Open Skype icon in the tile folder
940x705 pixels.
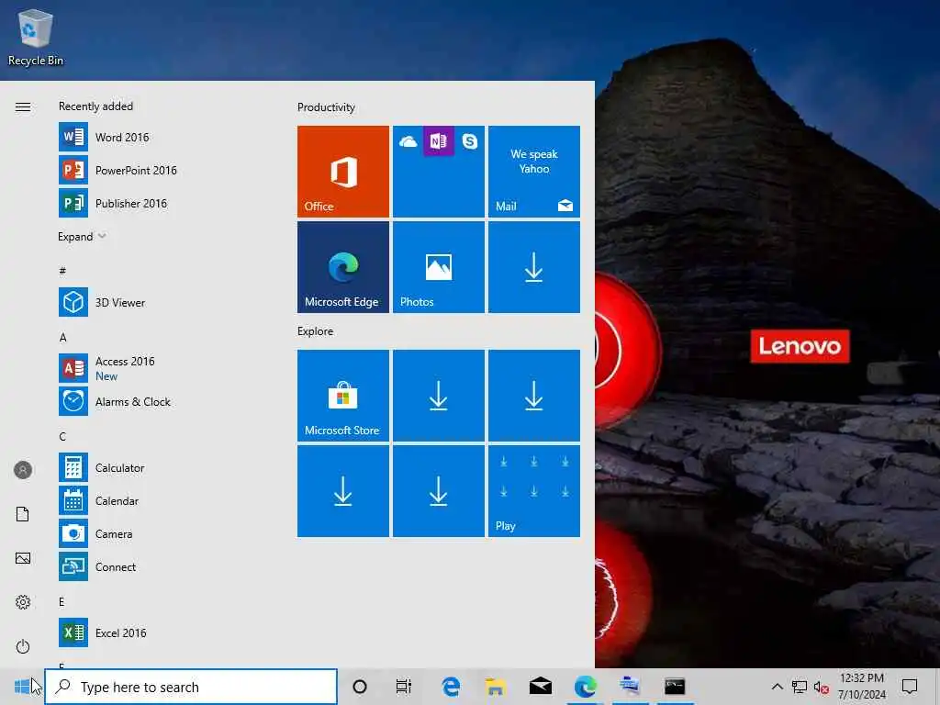[470, 140]
